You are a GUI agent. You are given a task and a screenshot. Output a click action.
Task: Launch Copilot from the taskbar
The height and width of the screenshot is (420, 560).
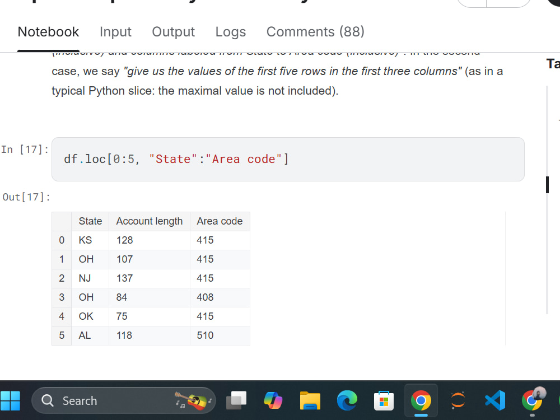point(273,401)
